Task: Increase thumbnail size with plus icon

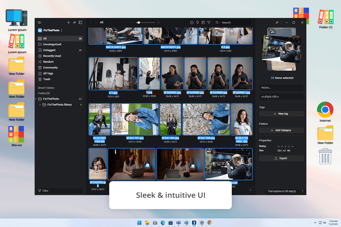Action: (x=159, y=23)
